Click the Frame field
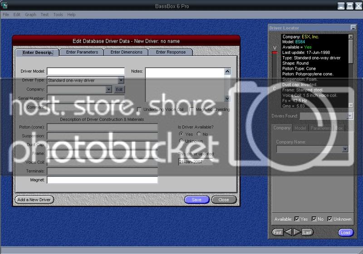Screen dimensions: 363x254 coord(103,153)
